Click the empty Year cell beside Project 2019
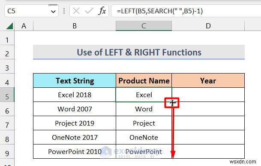The image size is (261, 166). [x=208, y=123]
